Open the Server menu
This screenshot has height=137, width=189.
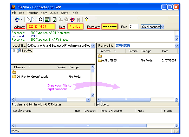click(x=65, y=13)
